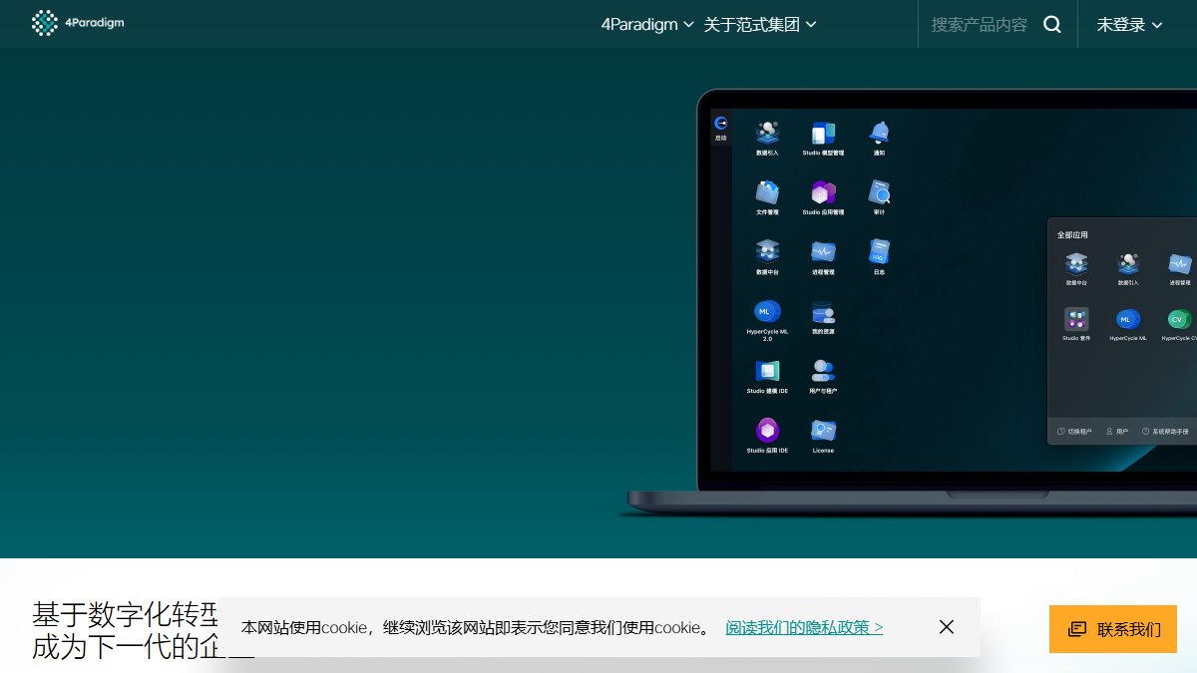Viewport: 1197px width, 673px height.
Task: Click the 用户与租户 icon
Action: point(823,377)
